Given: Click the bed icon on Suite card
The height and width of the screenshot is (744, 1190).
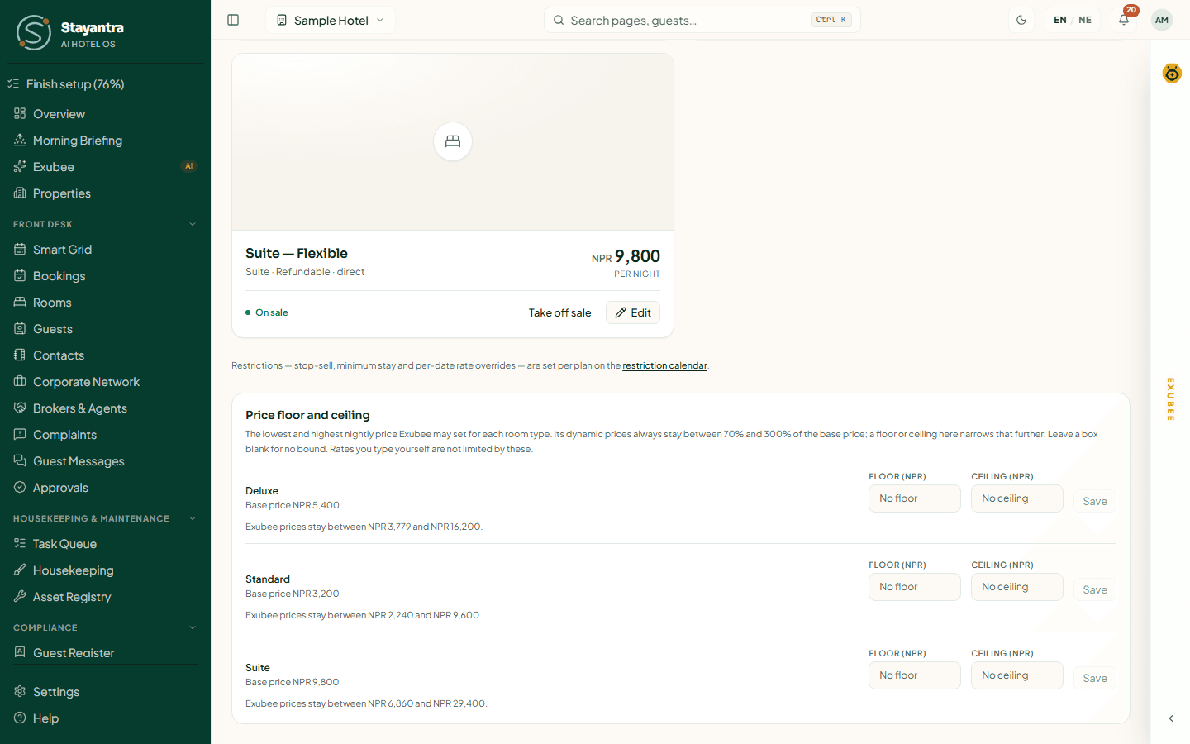Looking at the screenshot, I should coord(453,141).
